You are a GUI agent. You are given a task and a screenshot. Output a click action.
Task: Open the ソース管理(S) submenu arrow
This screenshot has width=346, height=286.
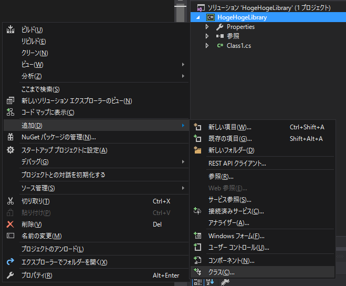pos(183,188)
